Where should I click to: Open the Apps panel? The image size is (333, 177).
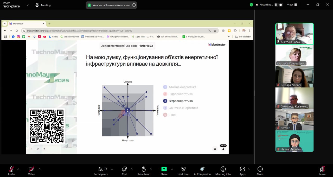242,170
